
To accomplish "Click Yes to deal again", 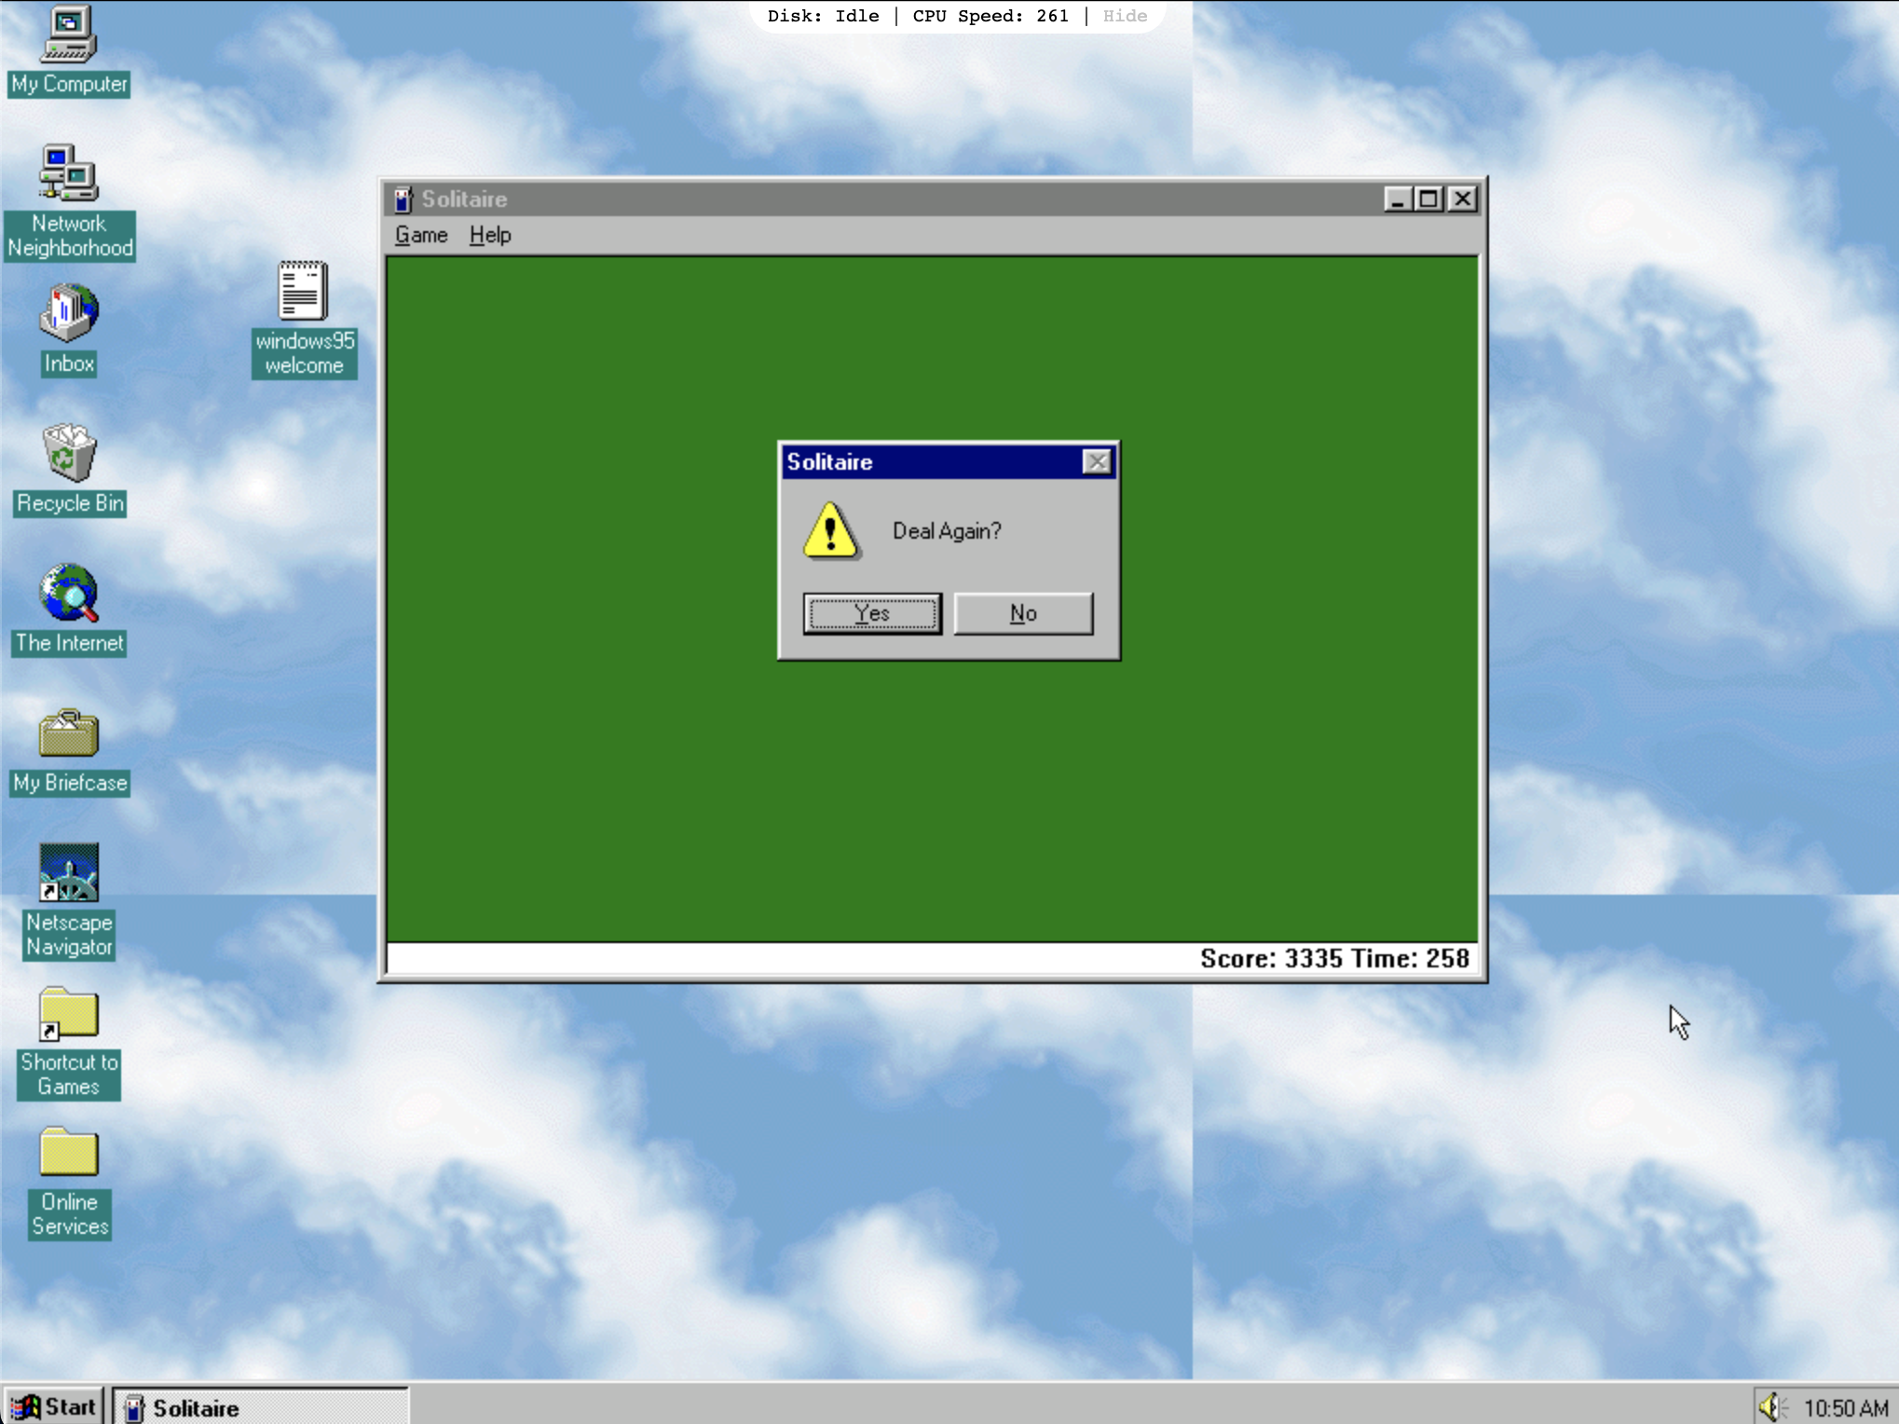I will click(x=872, y=613).
